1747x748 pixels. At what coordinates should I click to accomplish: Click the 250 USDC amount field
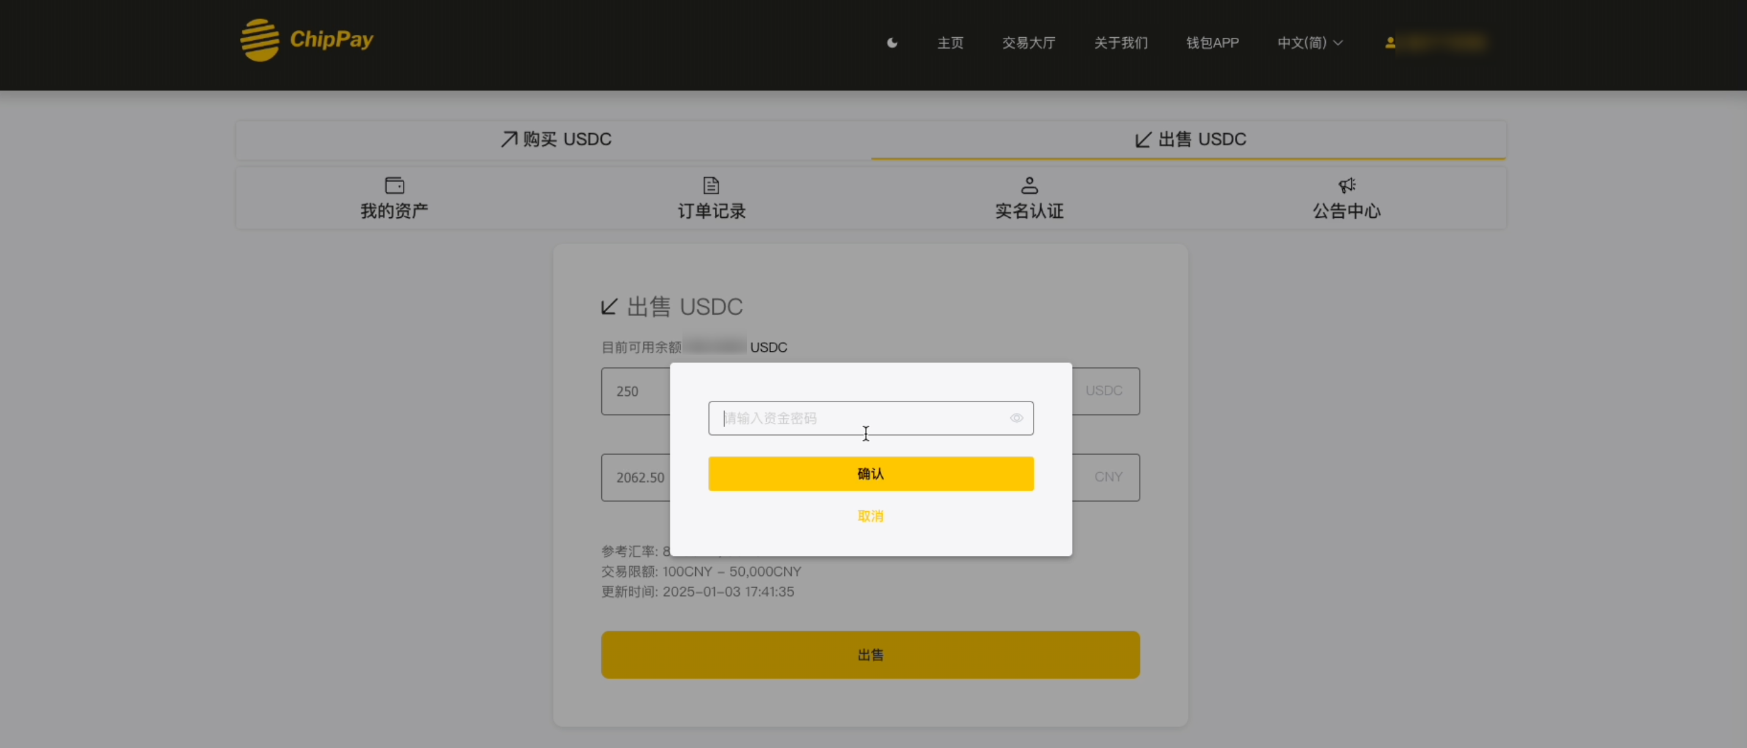tap(870, 391)
